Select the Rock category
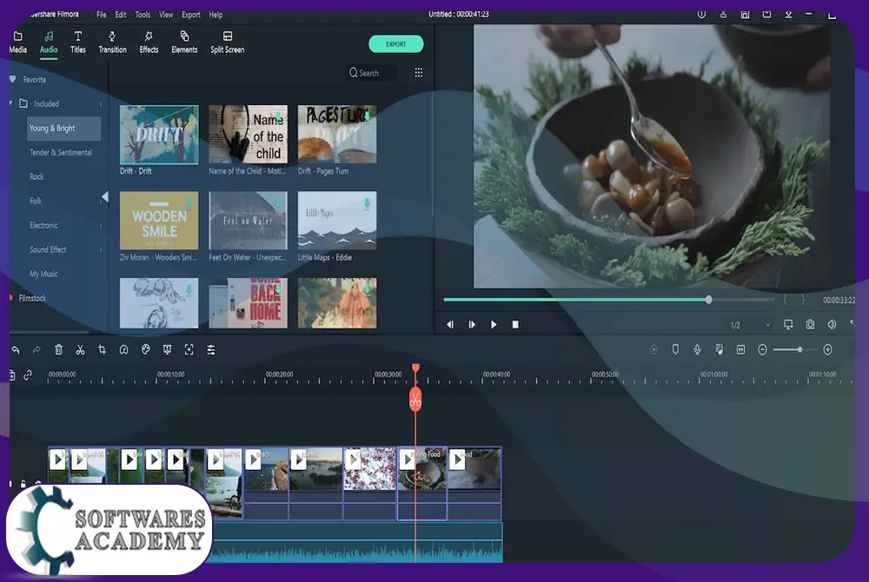 click(x=36, y=176)
